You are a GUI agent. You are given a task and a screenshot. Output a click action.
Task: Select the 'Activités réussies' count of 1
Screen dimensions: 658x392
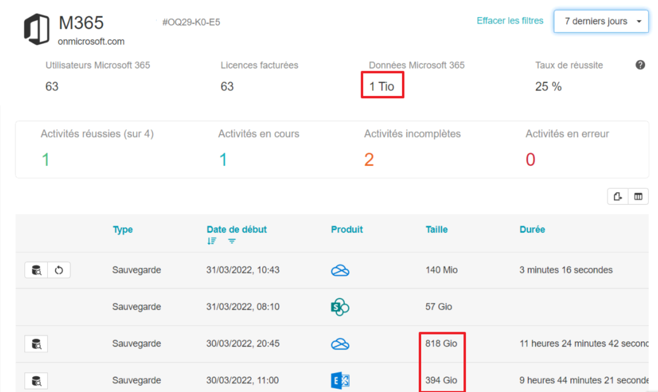coord(45,160)
